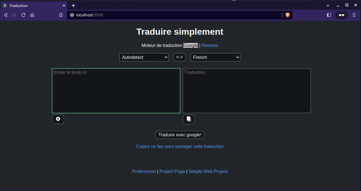Expand the tab search chevron in title bar

click(328, 6)
